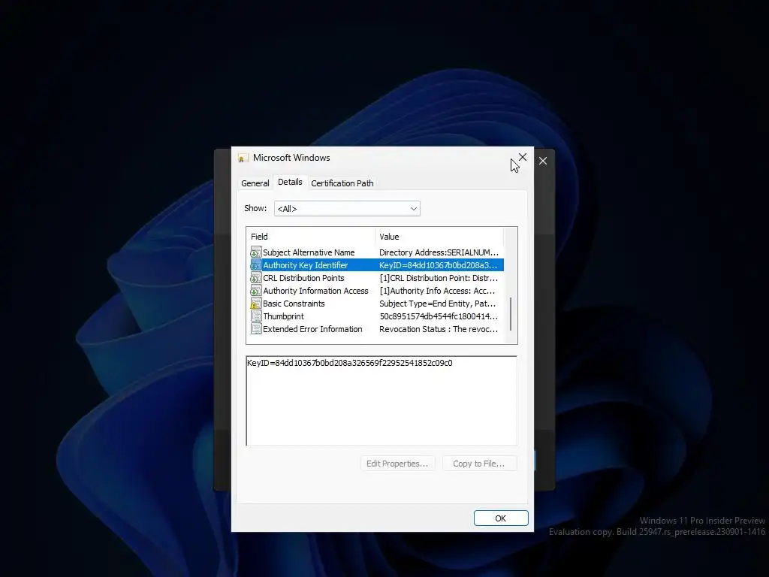
Task: Open the Certification Path tab
Action: pos(342,183)
